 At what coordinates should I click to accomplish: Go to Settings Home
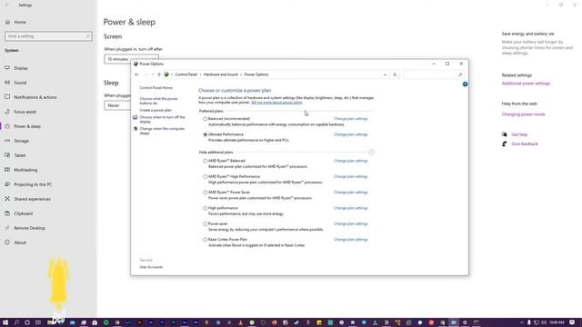tap(20, 22)
